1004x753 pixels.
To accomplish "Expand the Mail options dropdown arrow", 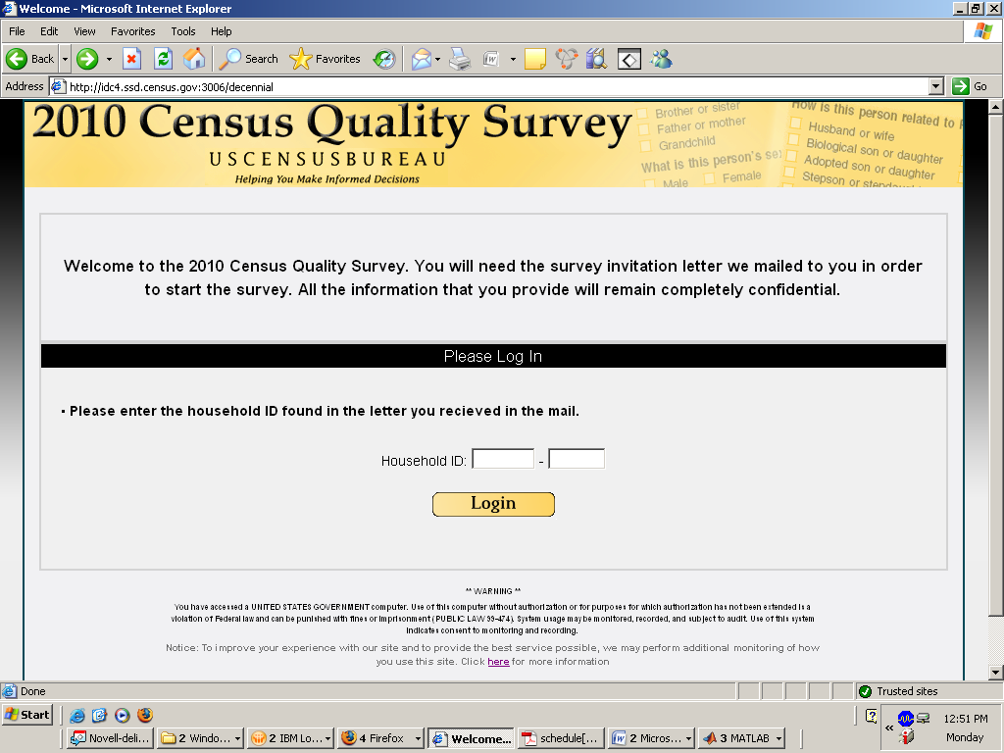I will [437, 59].
